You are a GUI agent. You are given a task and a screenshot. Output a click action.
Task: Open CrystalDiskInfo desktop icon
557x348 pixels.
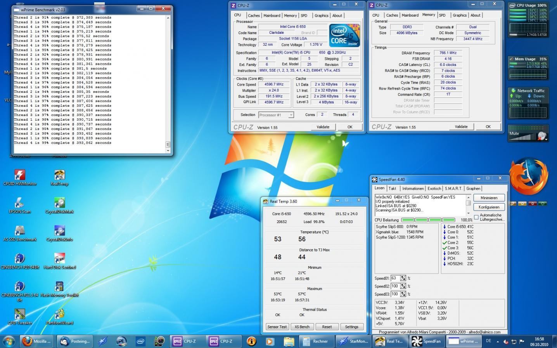(59, 234)
